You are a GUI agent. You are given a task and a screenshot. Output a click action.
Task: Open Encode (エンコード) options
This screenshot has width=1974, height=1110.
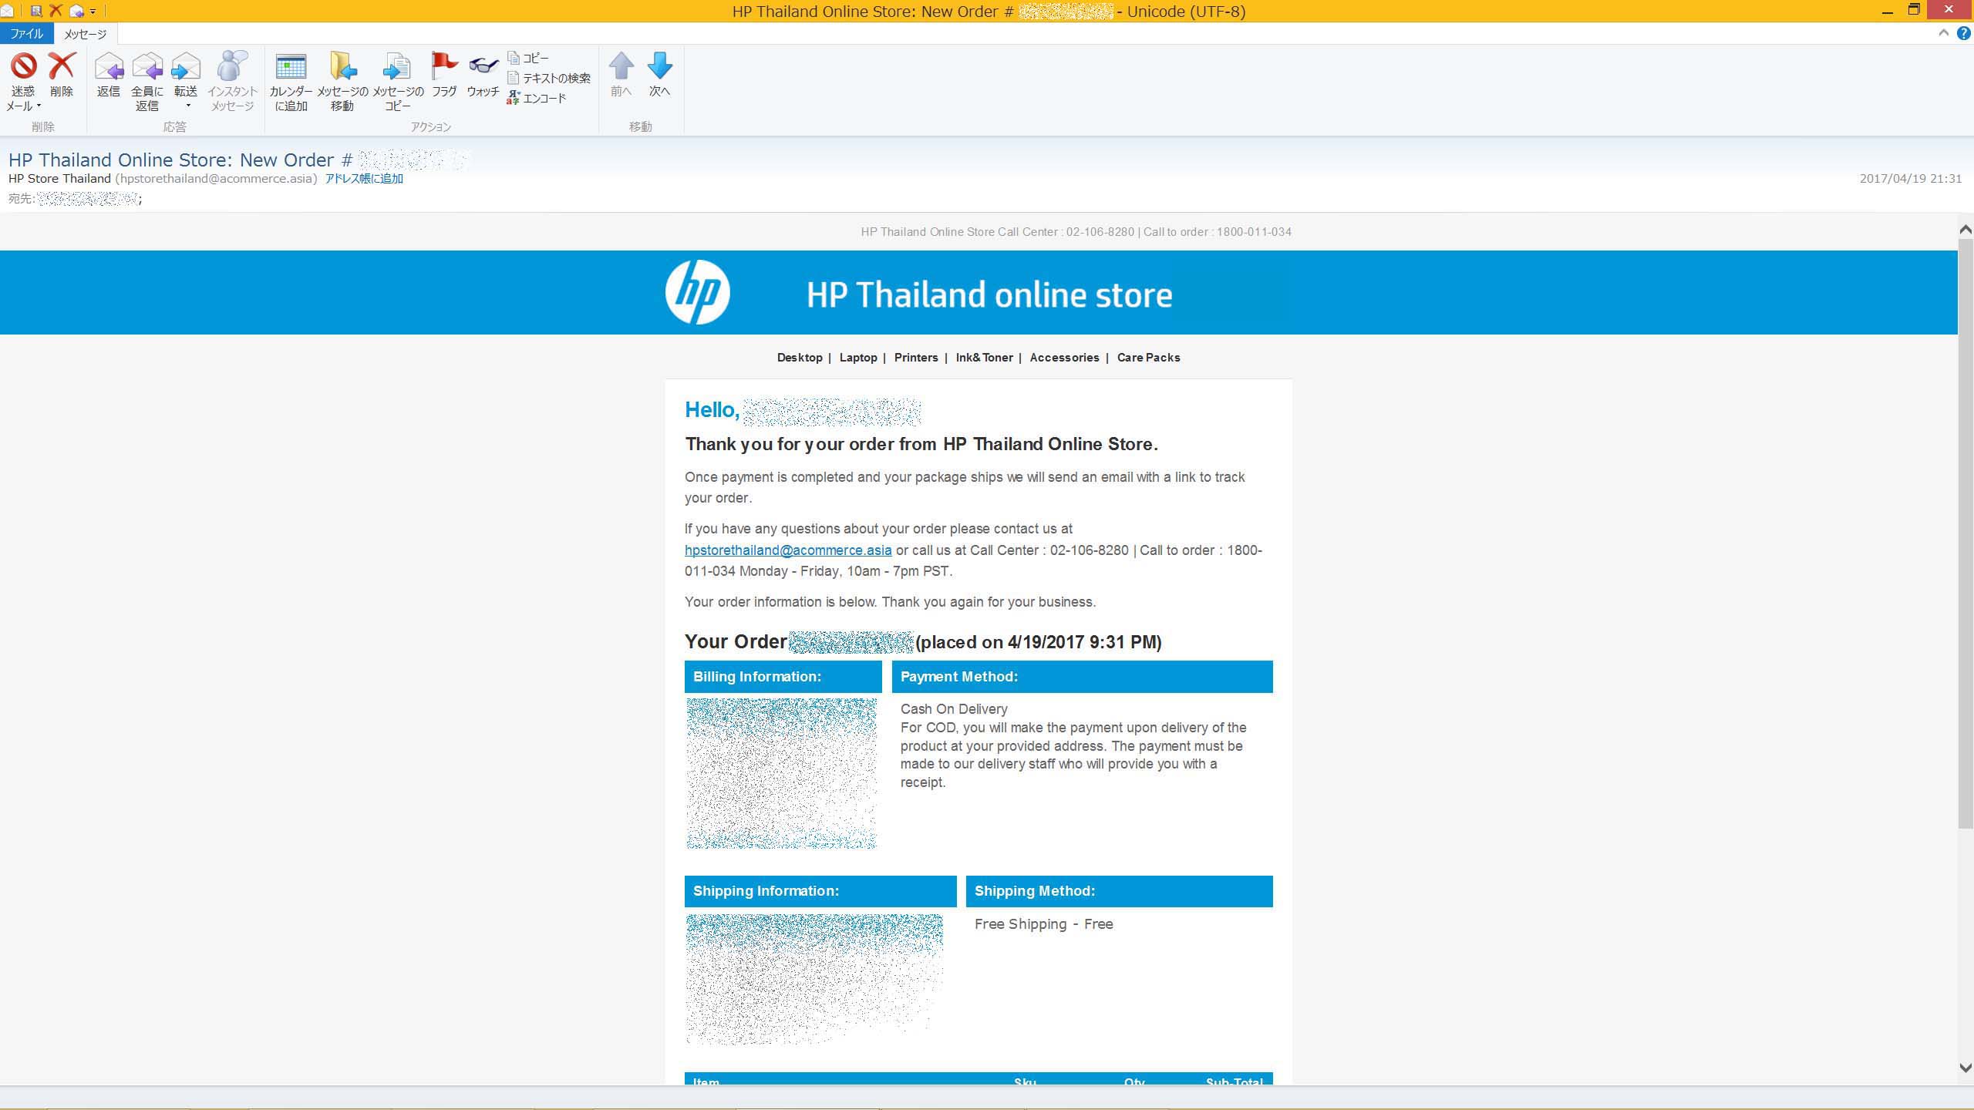coord(537,98)
